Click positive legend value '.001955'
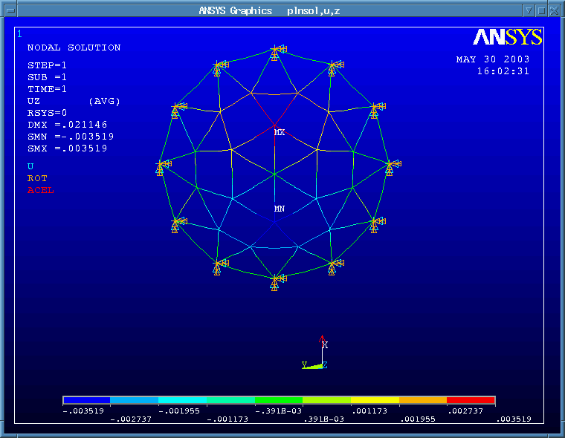Screen dimensions: 565x438 pyautogui.click(x=418, y=419)
